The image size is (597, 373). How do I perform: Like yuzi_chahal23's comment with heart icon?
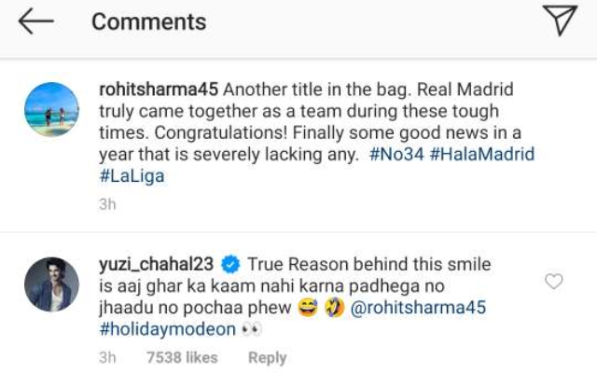tap(553, 282)
